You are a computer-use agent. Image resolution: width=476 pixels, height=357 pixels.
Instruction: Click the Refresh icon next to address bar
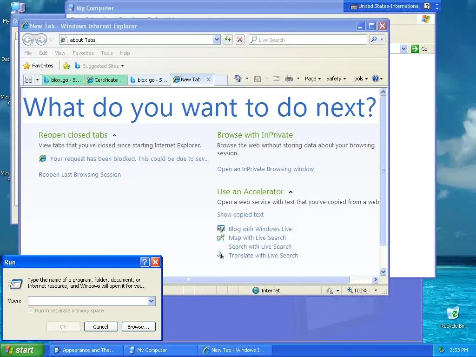point(228,40)
